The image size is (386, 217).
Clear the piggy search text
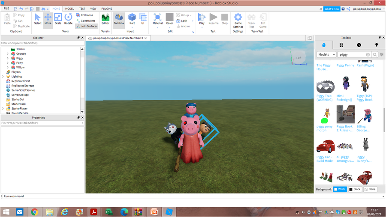(368, 54)
